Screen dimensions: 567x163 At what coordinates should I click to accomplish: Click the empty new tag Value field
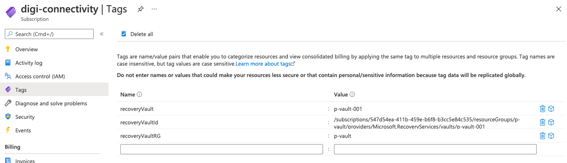(435, 149)
